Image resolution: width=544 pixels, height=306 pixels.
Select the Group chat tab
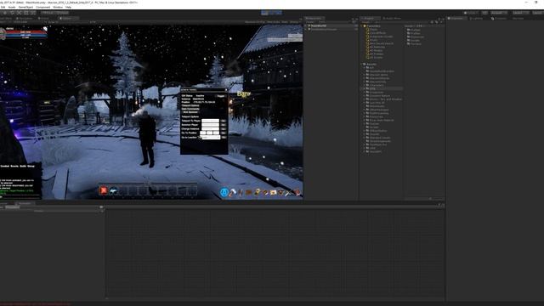tap(31, 167)
